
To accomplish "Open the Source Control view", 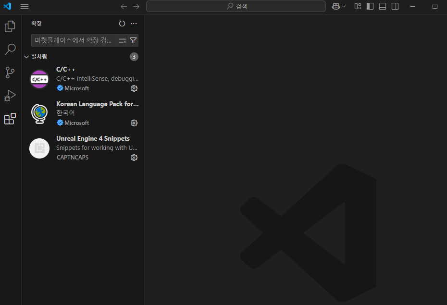I will pyautogui.click(x=10, y=73).
